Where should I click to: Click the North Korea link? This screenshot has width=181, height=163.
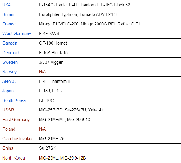[x=14, y=158]
